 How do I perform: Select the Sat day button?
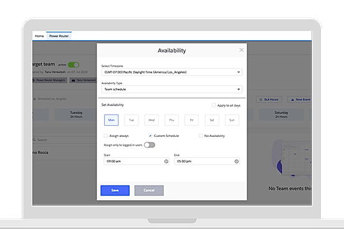[212, 120]
